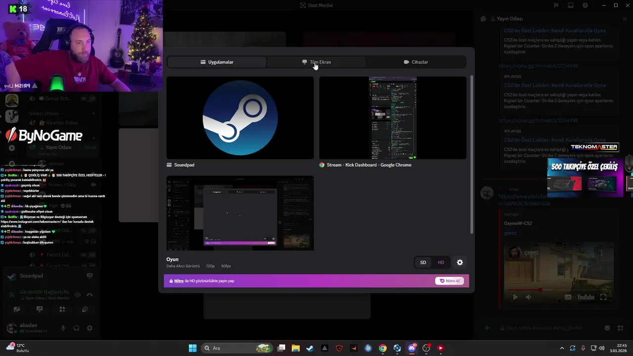The height and width of the screenshot is (356, 633).
Task: Open Google Chrome from the taskbar
Action: tap(383, 348)
